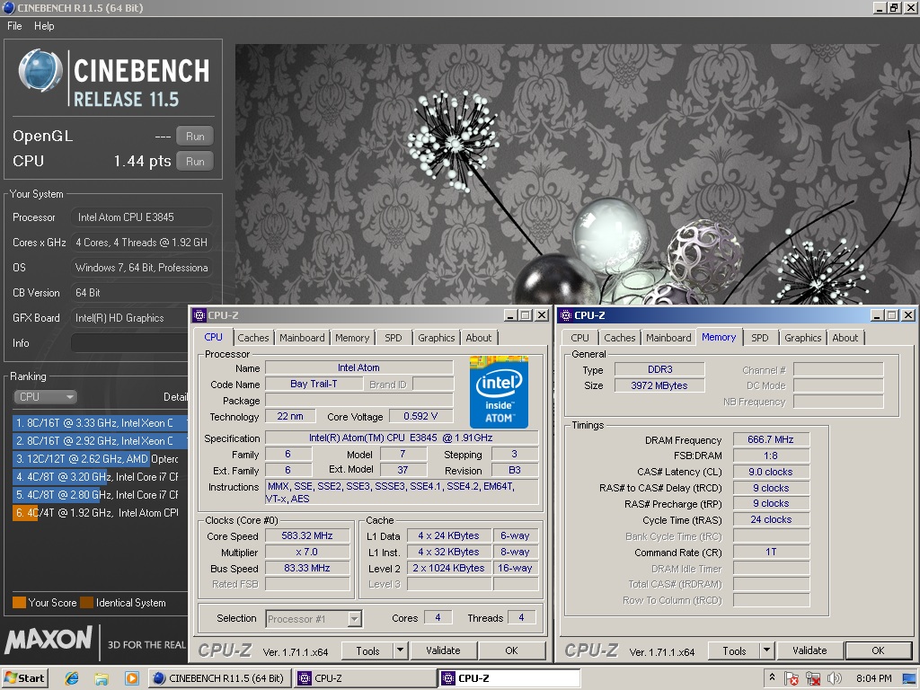The image size is (920, 690).
Task: Click the DRAM Frequency value 666.7 MHz
Action: point(770,439)
